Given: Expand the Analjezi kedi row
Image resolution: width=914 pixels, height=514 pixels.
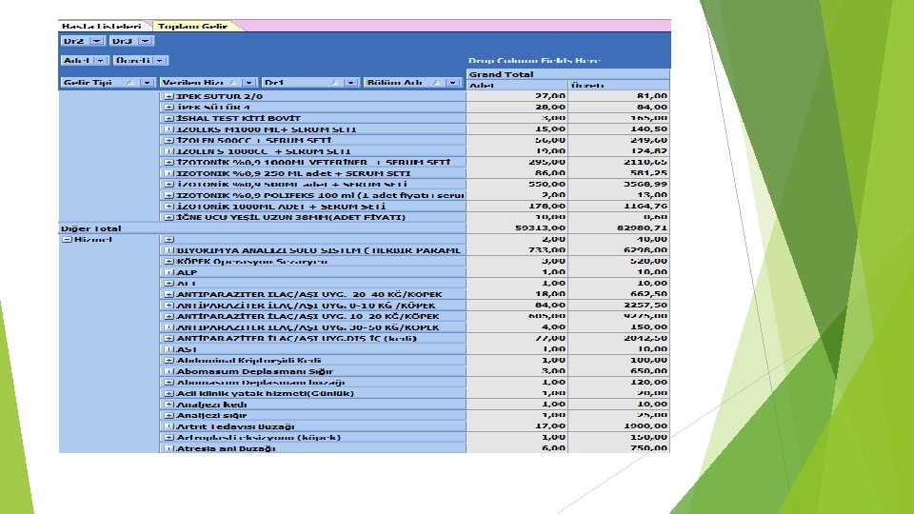Looking at the screenshot, I should pos(169,405).
